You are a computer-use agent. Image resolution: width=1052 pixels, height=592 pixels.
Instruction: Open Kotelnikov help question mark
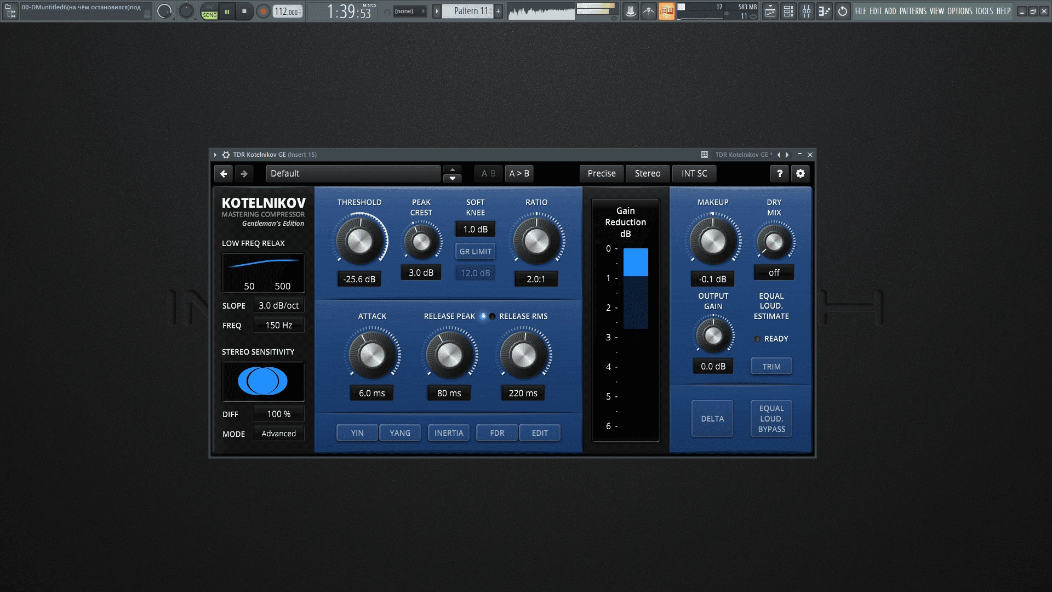point(780,174)
